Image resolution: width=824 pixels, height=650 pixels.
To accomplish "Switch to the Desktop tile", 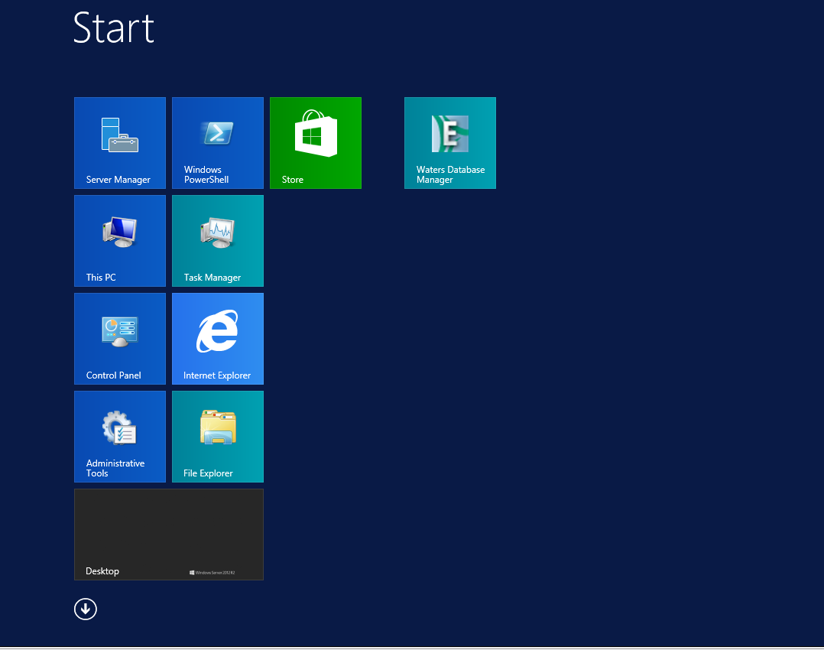I will [168, 534].
